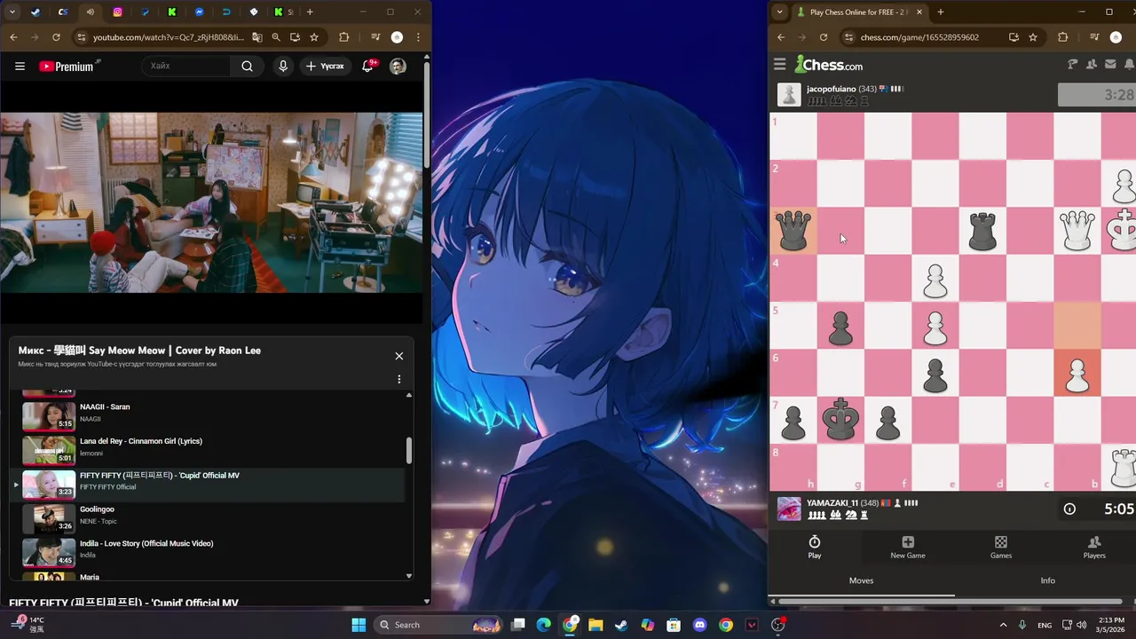1136x639 pixels.
Task: Click the youtube.com address bar
Action: [167, 37]
